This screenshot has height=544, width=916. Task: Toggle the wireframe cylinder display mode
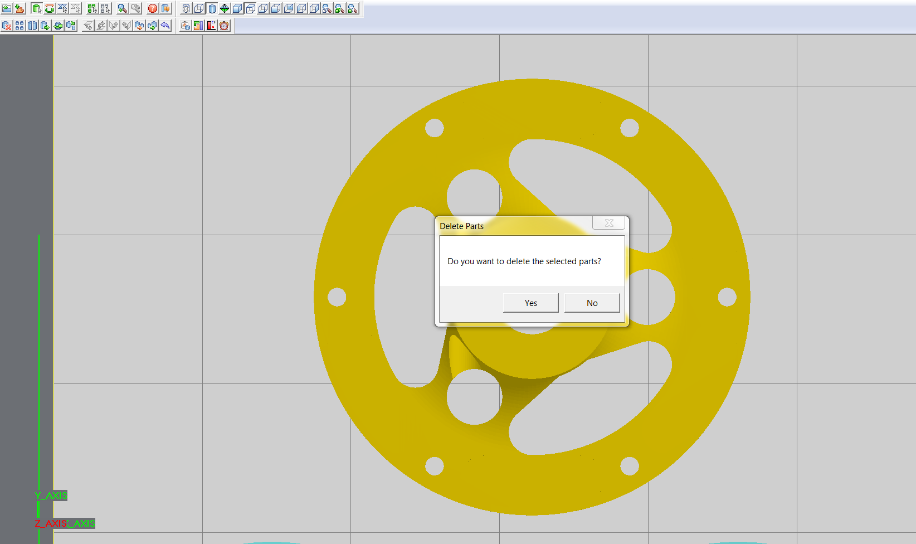pyautogui.click(x=186, y=8)
